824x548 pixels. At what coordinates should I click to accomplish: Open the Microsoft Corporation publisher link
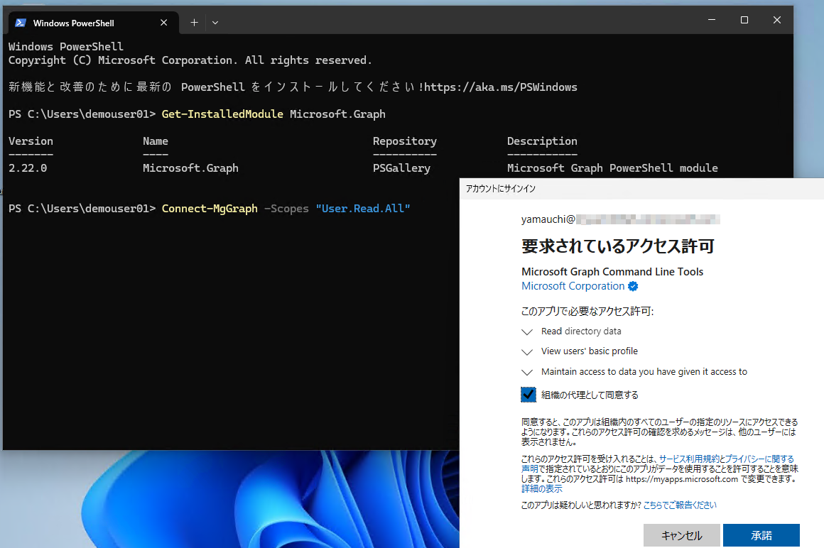coord(573,286)
